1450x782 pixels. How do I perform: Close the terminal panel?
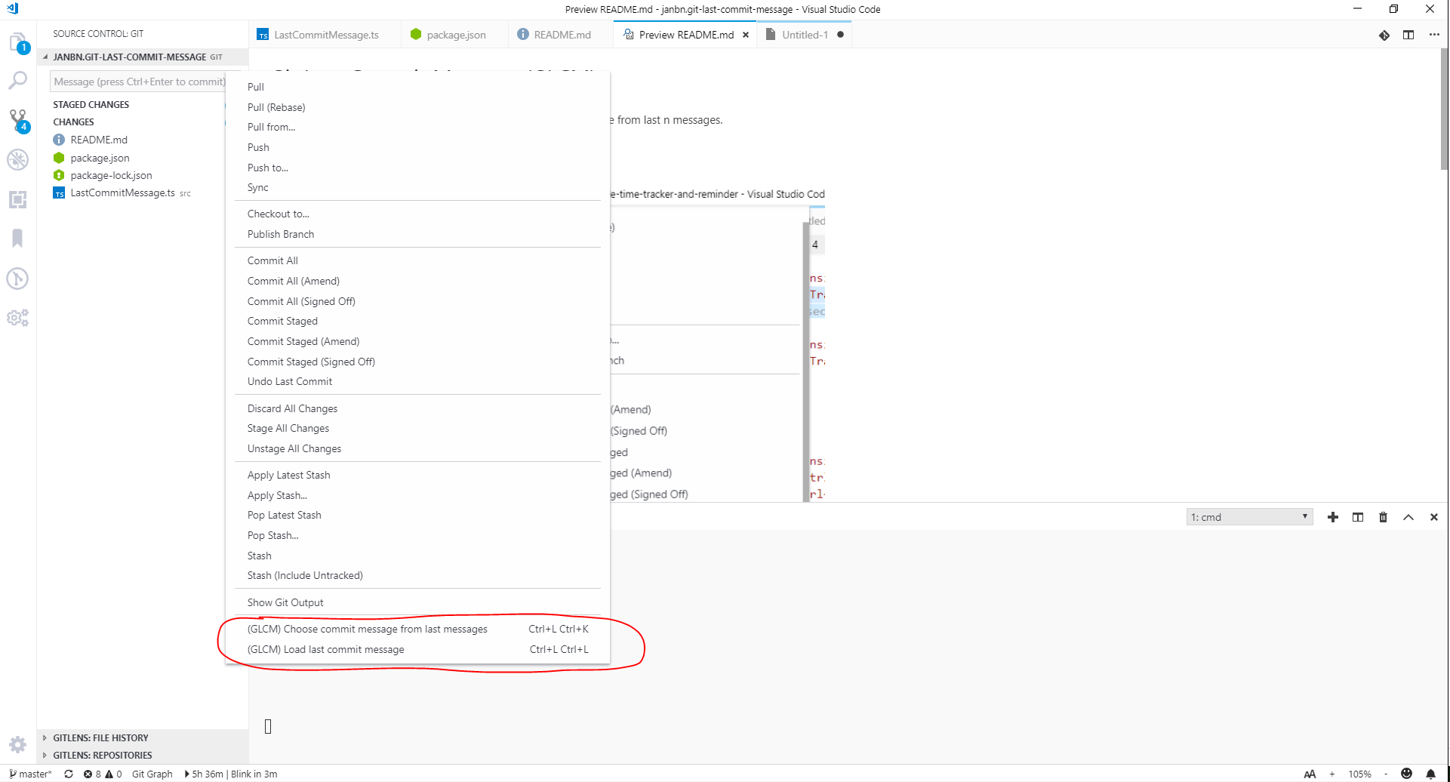(1434, 517)
